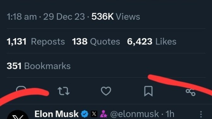View the 1,131 Reposts list
This screenshot has width=212, height=119.
(x=36, y=42)
